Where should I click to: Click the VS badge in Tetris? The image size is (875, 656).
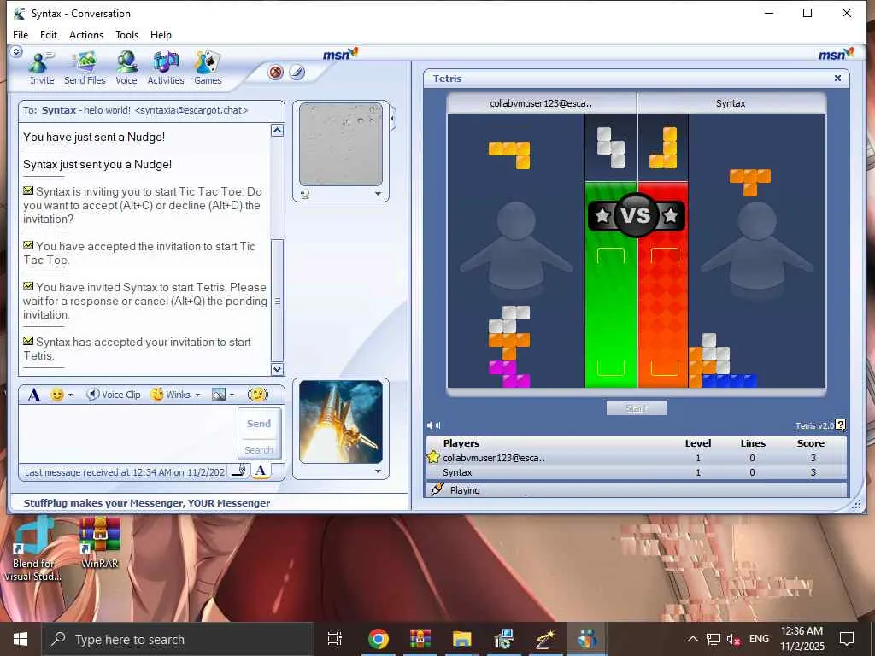(x=636, y=215)
